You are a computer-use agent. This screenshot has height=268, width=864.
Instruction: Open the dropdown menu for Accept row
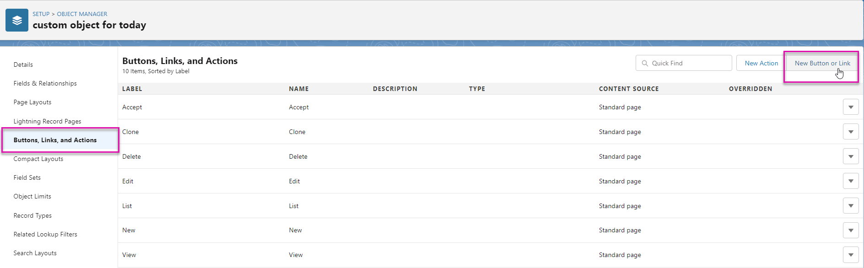850,107
